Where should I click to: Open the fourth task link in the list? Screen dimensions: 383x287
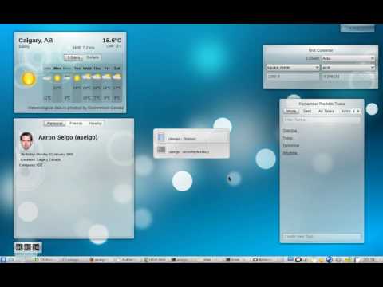(290, 153)
